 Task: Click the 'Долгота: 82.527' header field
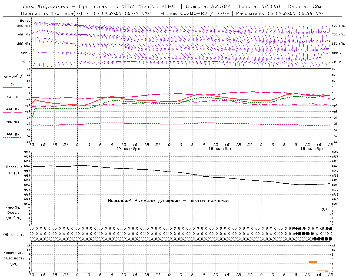pyautogui.click(x=208, y=6)
